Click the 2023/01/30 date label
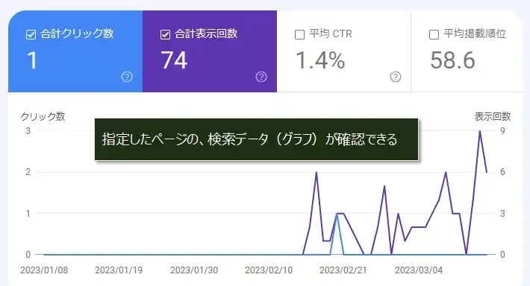 click(194, 270)
